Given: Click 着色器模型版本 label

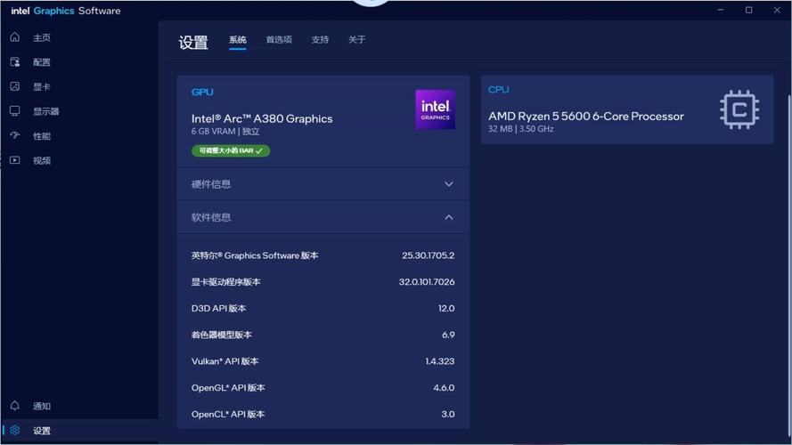Looking at the screenshot, I should [x=221, y=335].
